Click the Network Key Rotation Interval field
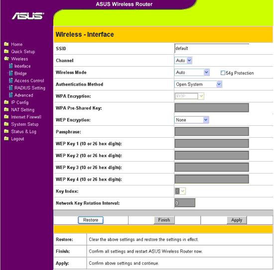 pyautogui.click(x=185, y=203)
